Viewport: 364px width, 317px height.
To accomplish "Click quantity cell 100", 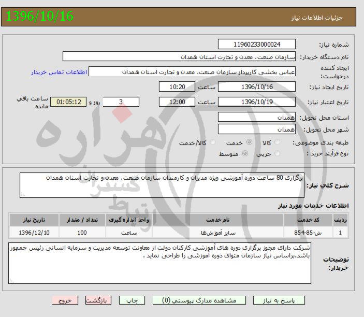I will (x=82, y=233).
